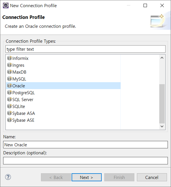Click the Ingres database icon
The height and width of the screenshot is (187, 171).
point(9,65)
